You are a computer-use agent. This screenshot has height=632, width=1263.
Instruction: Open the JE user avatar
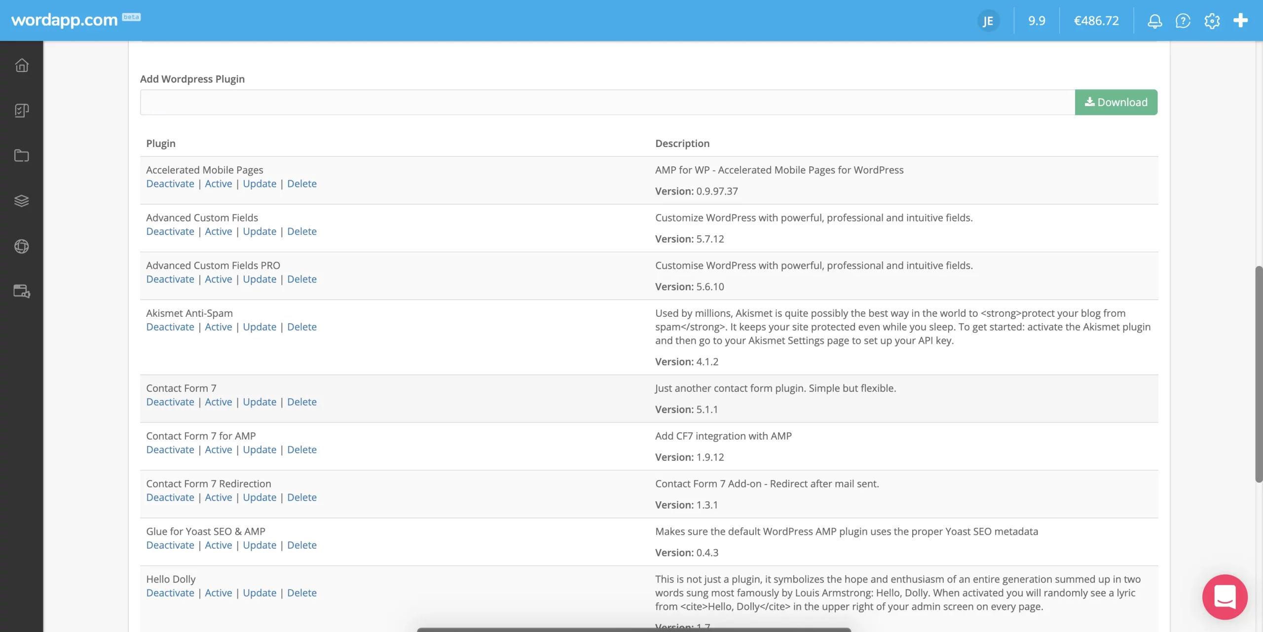pos(988,21)
